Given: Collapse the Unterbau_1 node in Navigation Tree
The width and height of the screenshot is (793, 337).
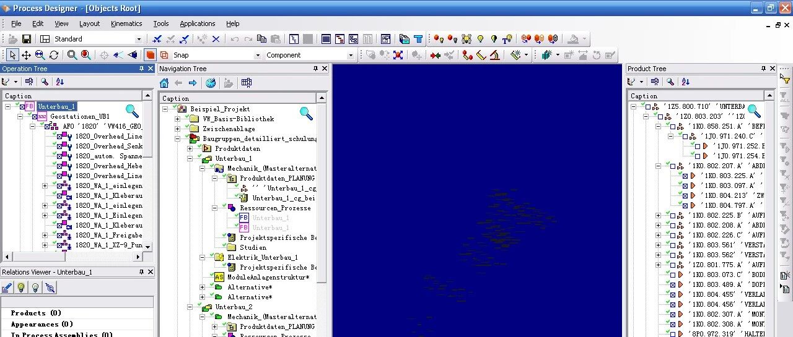Looking at the screenshot, I should 190,158.
